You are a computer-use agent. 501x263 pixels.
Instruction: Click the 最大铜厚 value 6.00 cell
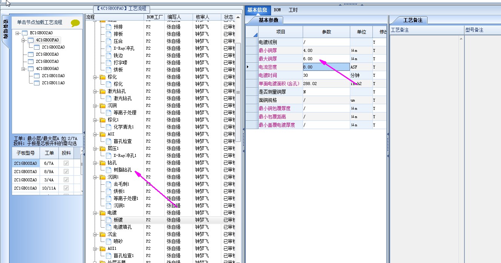(x=326, y=59)
